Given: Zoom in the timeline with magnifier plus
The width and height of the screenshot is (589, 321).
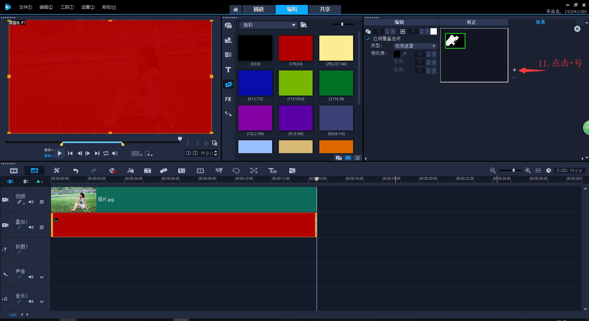Looking at the screenshot, I should point(528,171).
